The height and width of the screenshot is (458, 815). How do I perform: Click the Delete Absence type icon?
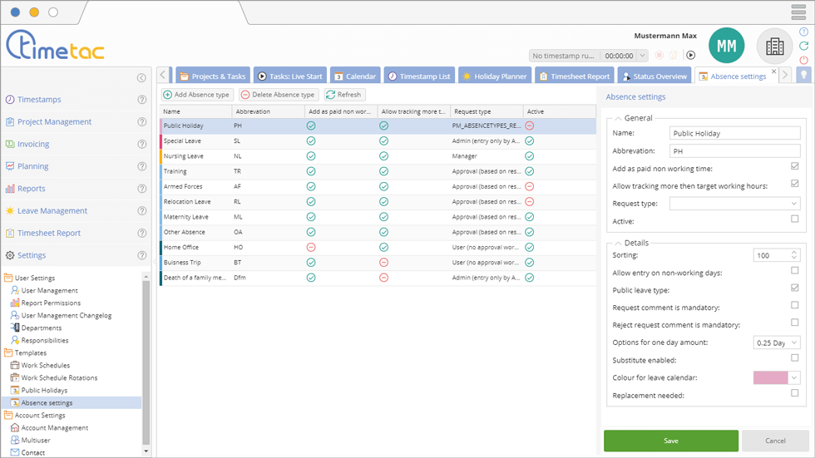coord(244,95)
